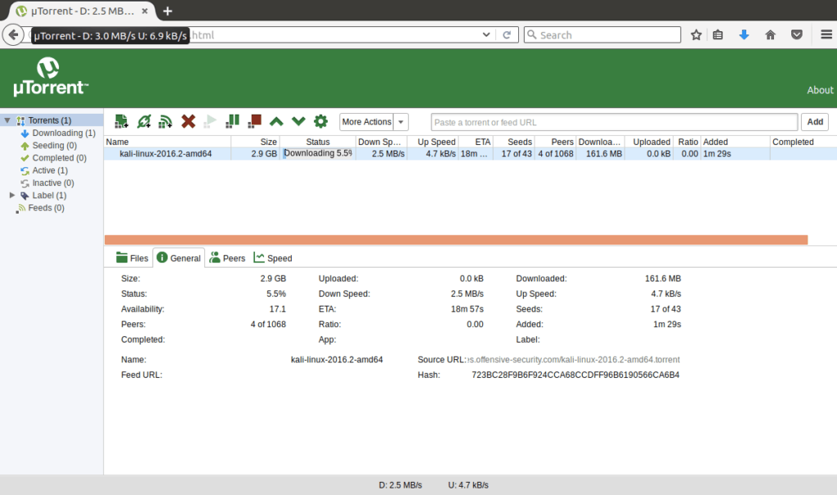The image size is (837, 495).
Task: Click the Stop torrent red square icon
Action: point(255,121)
